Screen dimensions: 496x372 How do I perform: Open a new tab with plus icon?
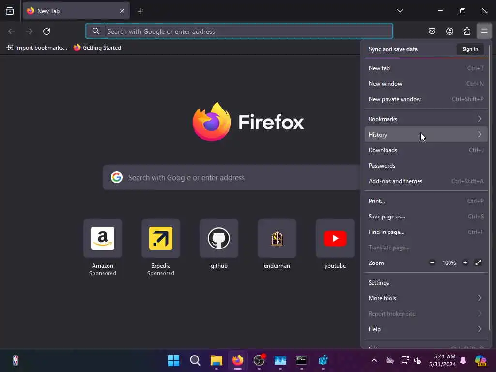click(x=140, y=11)
